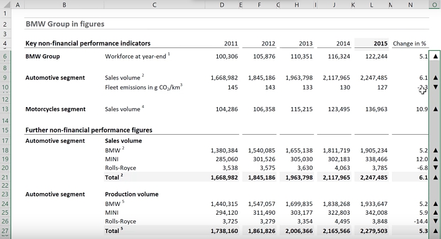
Task: Click the down arrow for Rolls-Royce sales volume
Action: (x=435, y=168)
